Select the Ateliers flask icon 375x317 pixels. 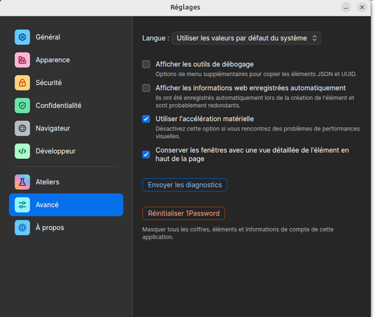(x=22, y=182)
